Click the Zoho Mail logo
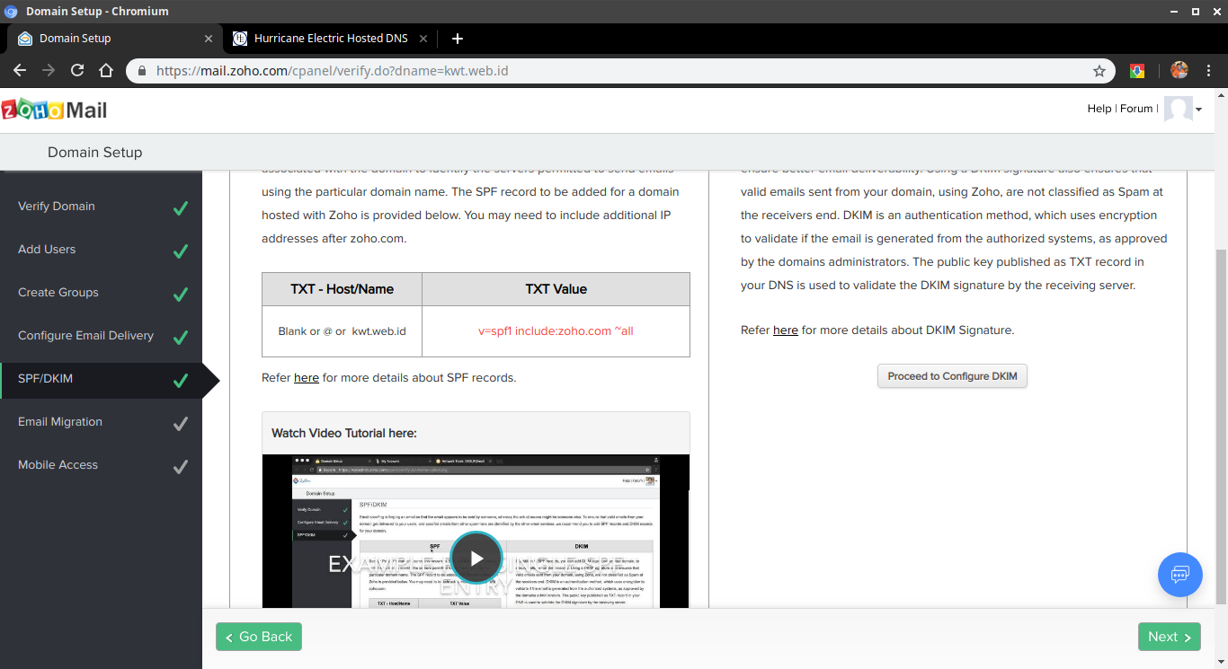1228x669 pixels. (54, 110)
